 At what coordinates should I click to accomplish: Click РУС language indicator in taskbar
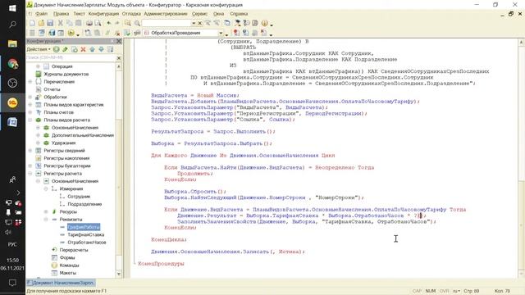(x=12, y=244)
